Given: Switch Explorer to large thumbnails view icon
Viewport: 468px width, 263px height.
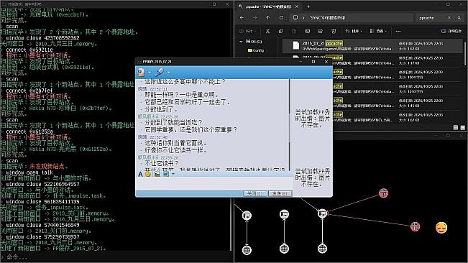Looking at the screenshot, I should tap(462, 127).
